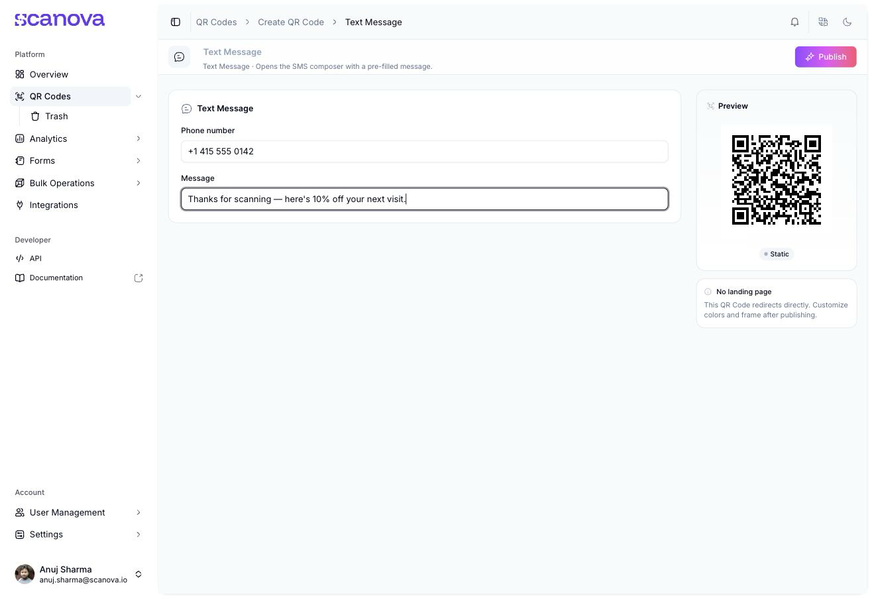The width and height of the screenshot is (872, 599).
Task: Expand the Settings chevron
Action: click(138, 534)
